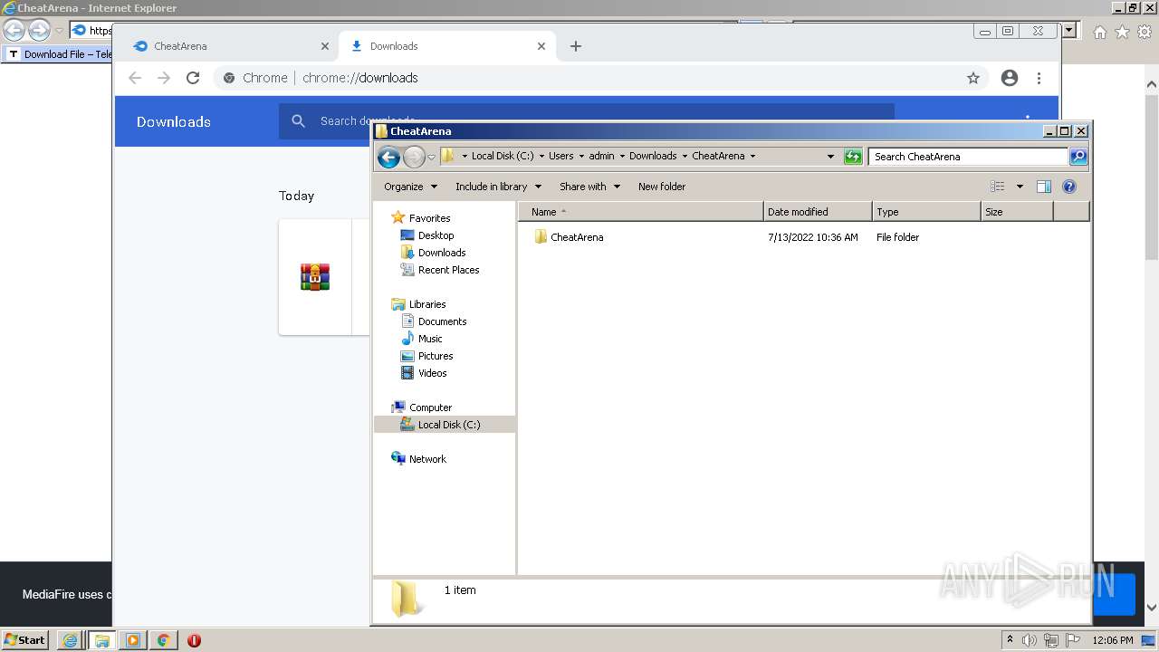Click the Chrome back arrow
Image resolution: width=1159 pixels, height=652 pixels.
click(135, 78)
